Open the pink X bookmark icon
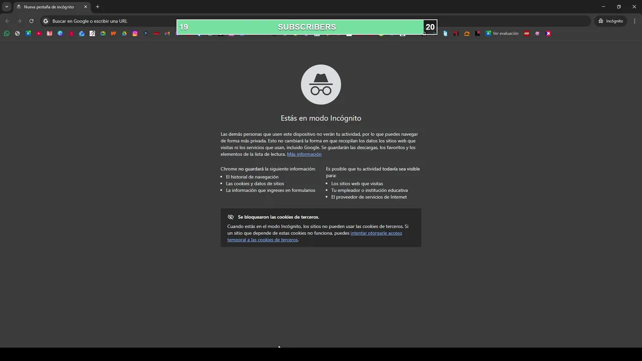 [548, 34]
